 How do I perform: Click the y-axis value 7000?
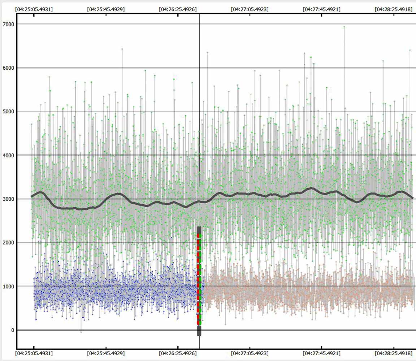tap(8, 25)
